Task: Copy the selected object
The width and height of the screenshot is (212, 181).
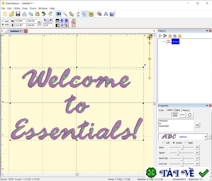Action: [31, 14]
